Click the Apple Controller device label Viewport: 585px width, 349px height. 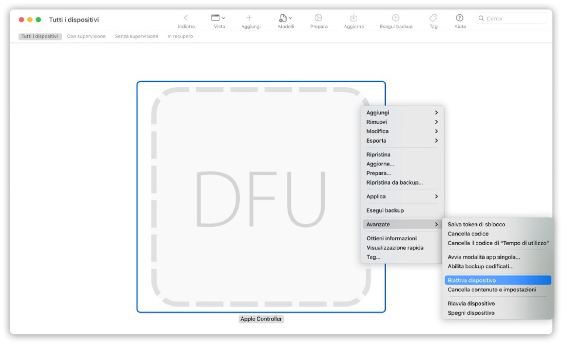click(x=261, y=319)
